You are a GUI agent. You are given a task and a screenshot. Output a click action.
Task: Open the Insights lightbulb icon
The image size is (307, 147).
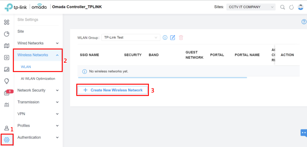coord(7,81)
